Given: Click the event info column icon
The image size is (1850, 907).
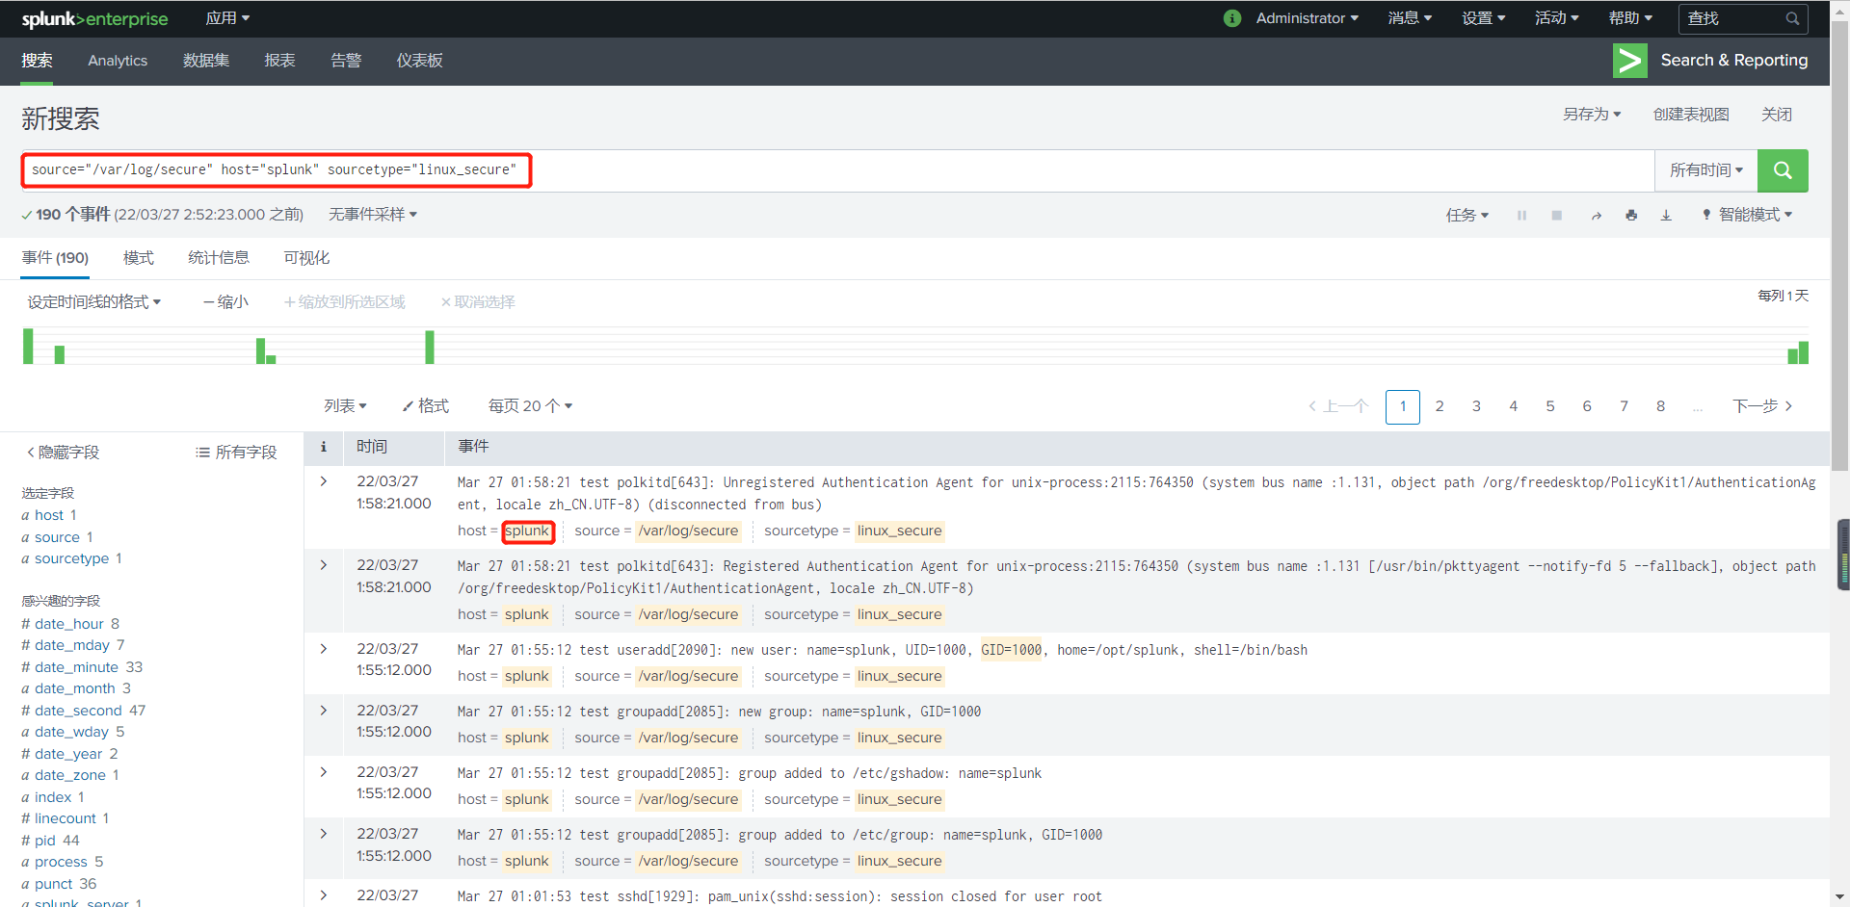Looking at the screenshot, I should tap(324, 447).
